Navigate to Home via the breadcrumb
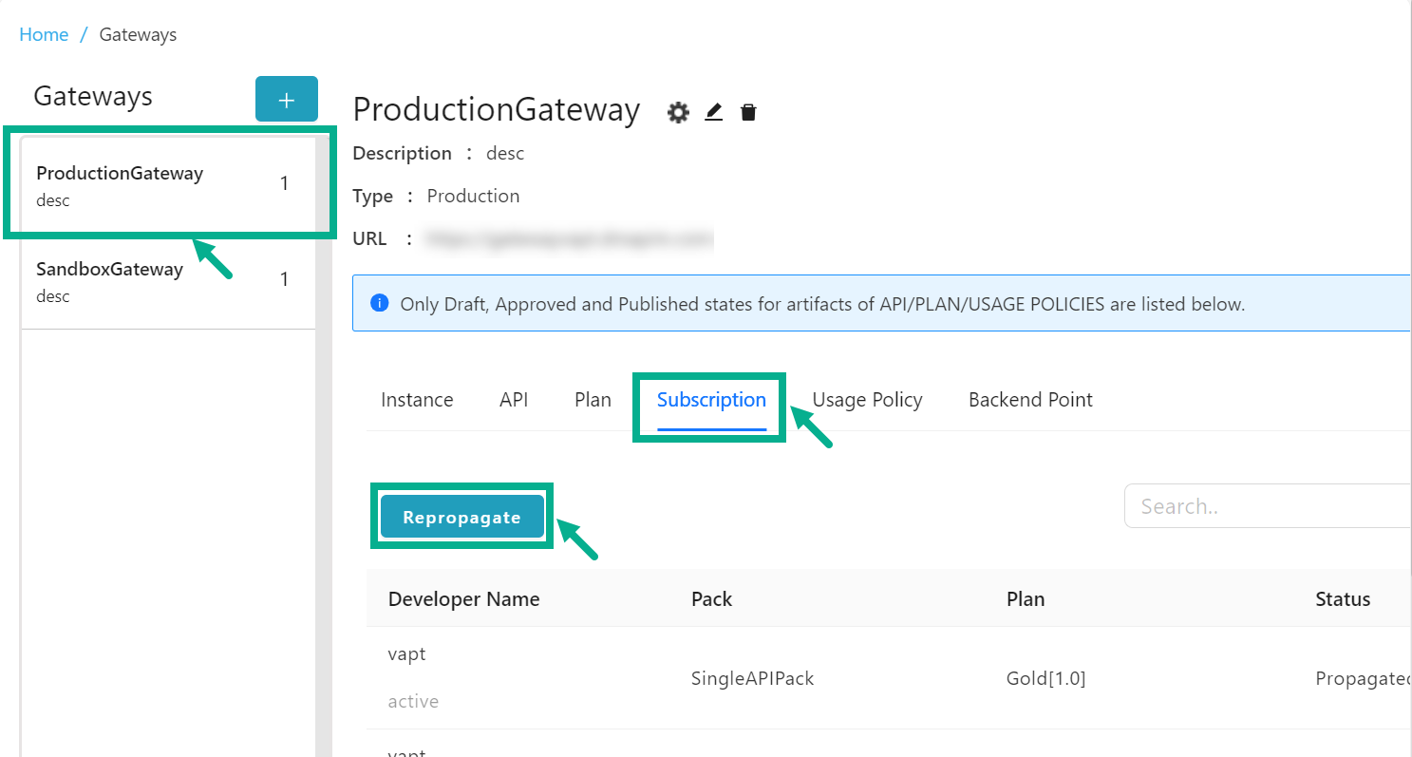The height and width of the screenshot is (757, 1412). (x=44, y=33)
